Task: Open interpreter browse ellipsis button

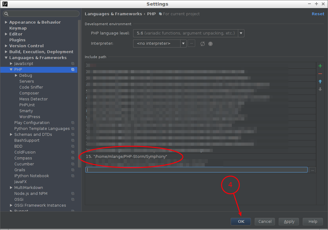Action: 191,44
